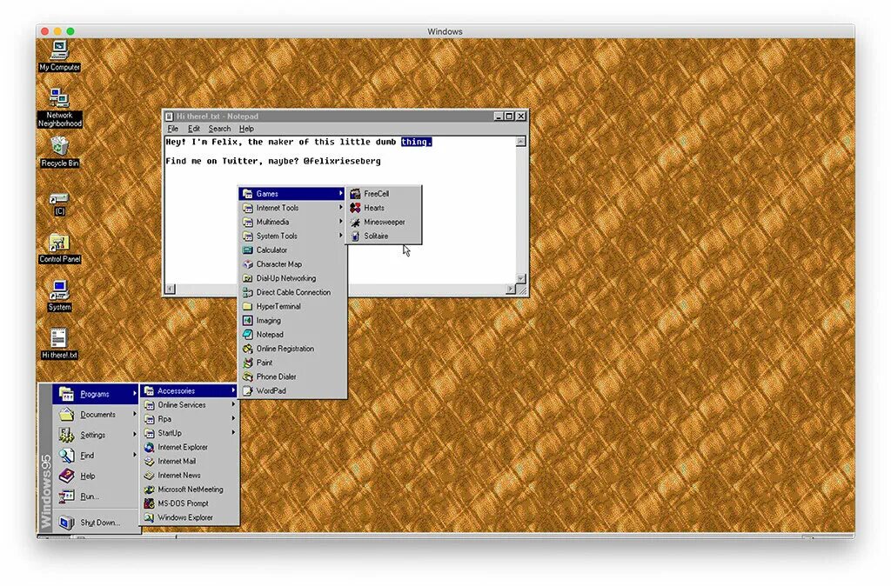Launch Hearts card game

(372, 207)
